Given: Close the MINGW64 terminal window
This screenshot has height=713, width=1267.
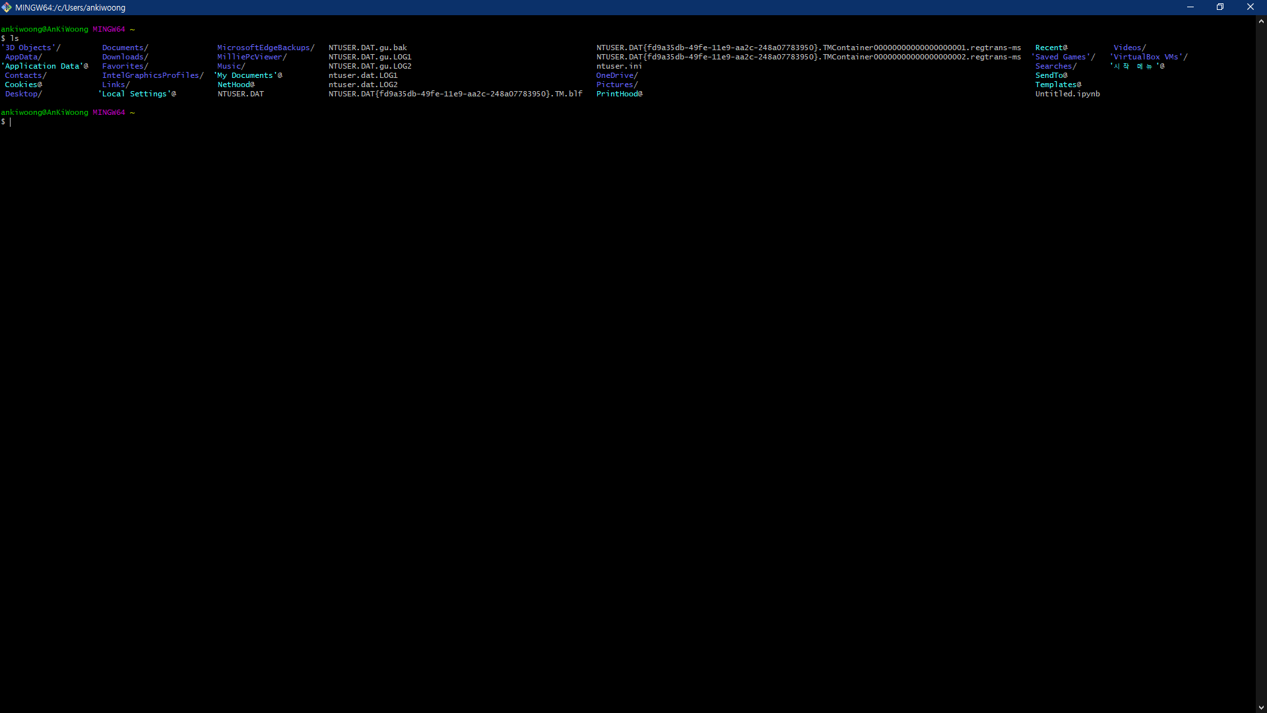Looking at the screenshot, I should (1250, 7).
